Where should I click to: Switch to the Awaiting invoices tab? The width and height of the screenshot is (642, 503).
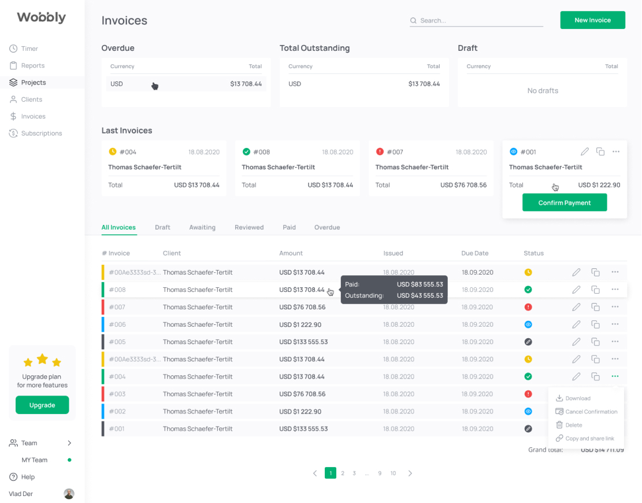(202, 227)
